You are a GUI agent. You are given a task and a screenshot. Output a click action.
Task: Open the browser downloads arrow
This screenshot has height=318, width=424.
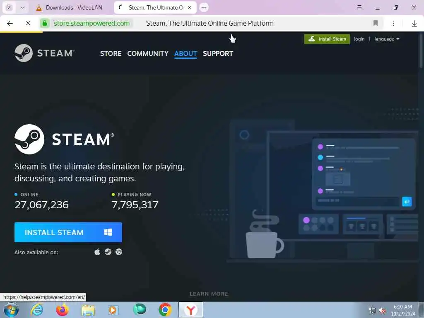tap(414, 24)
